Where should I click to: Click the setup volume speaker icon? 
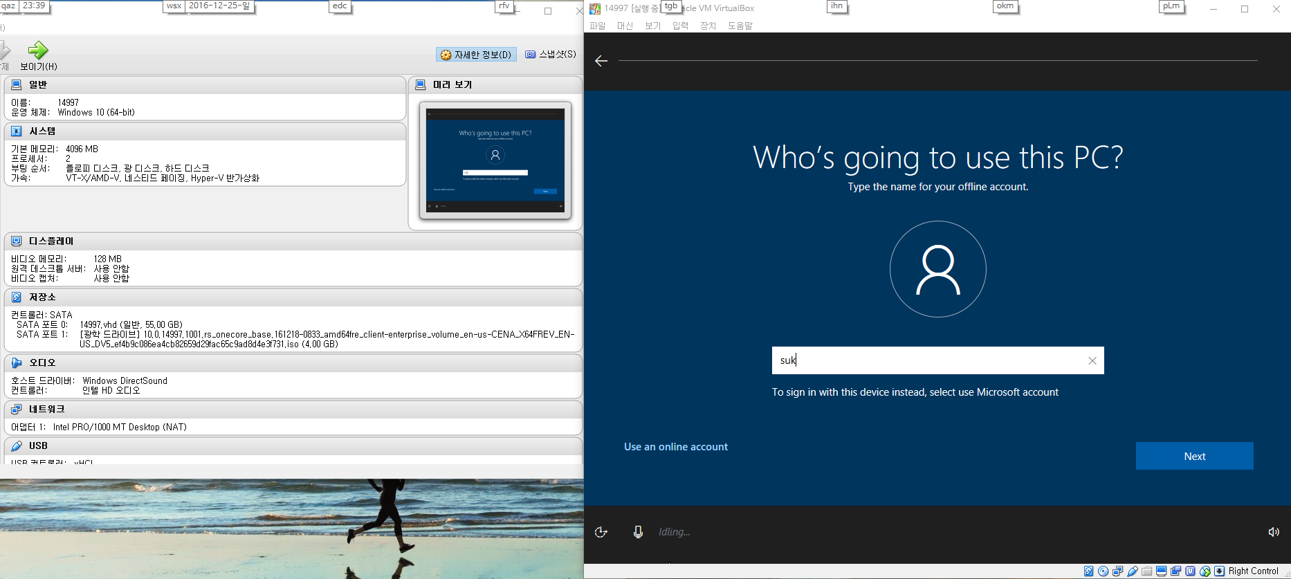point(1274,531)
